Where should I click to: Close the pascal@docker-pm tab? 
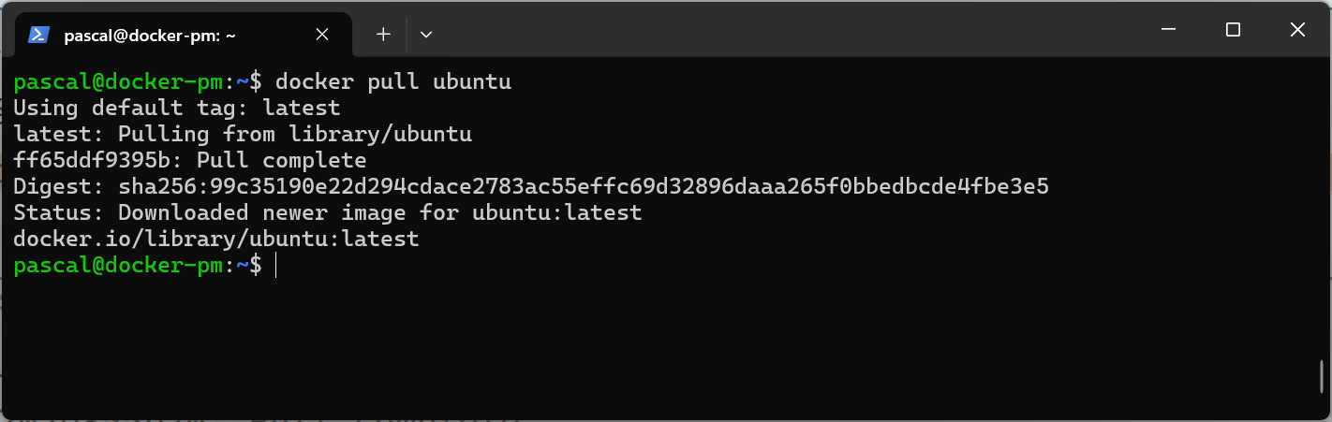pos(321,35)
